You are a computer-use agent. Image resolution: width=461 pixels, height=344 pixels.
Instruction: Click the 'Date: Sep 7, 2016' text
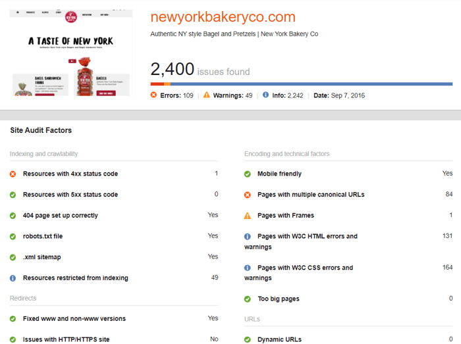(x=339, y=95)
